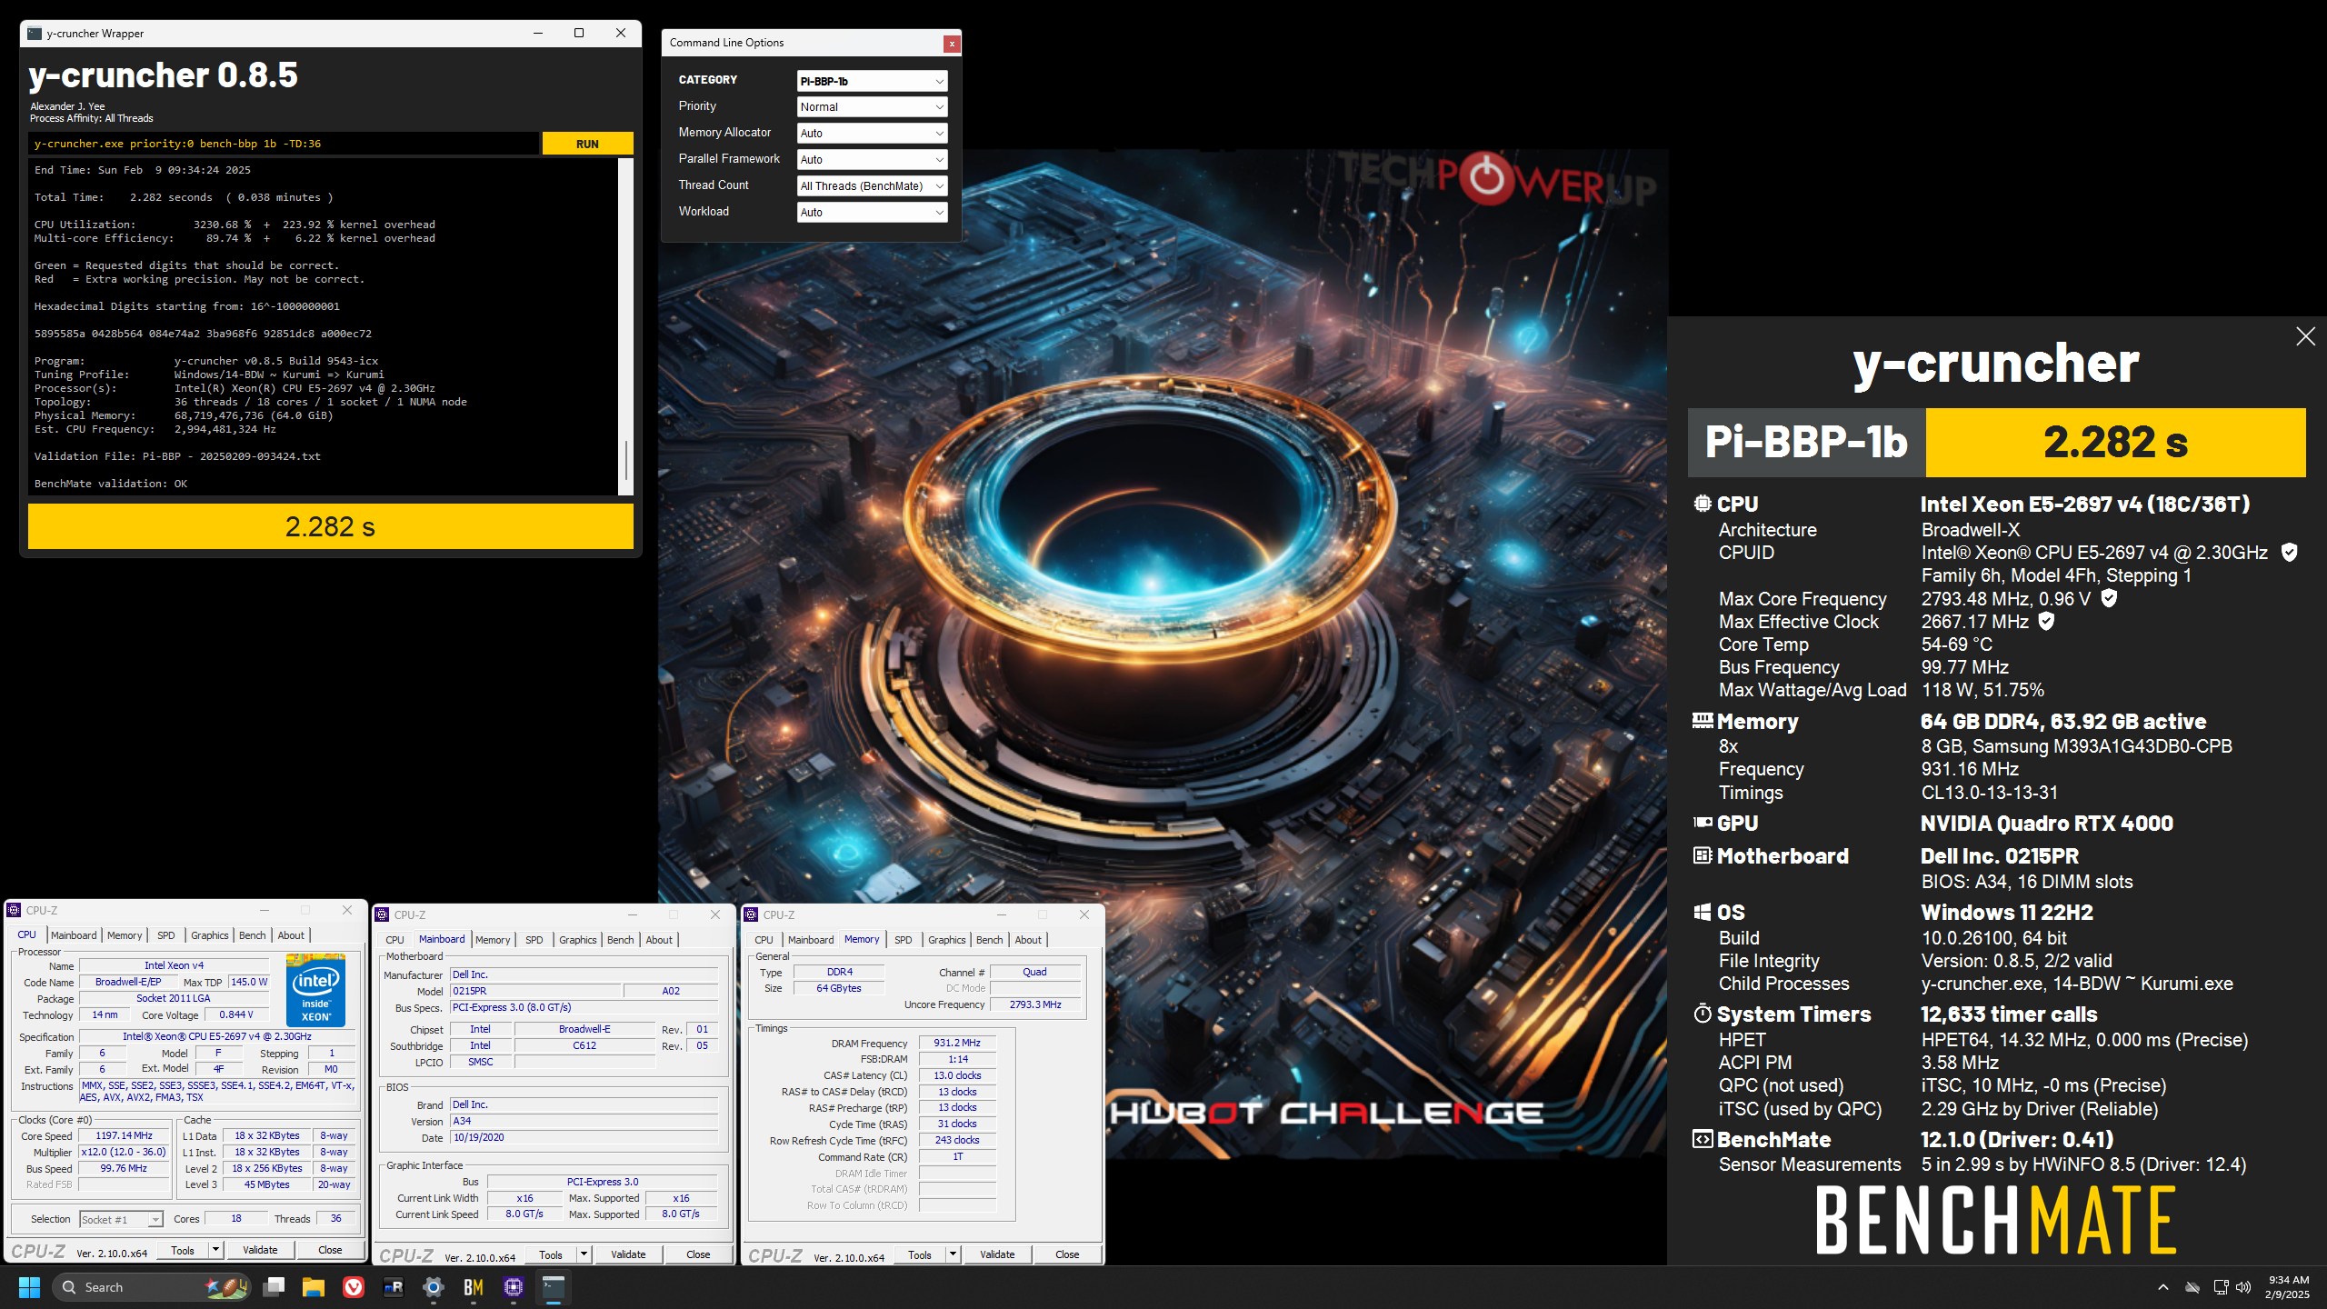Click Close button in rightmost CPU-Z Memory window
The image size is (2327, 1309).
1067,1254
